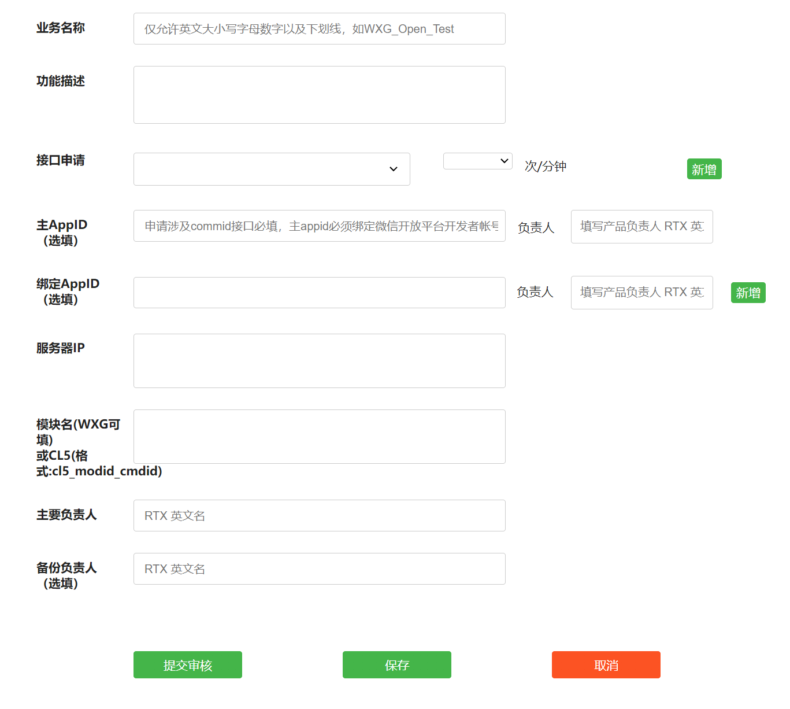Click the 新增 button beside 绑定AppID row

tap(748, 293)
